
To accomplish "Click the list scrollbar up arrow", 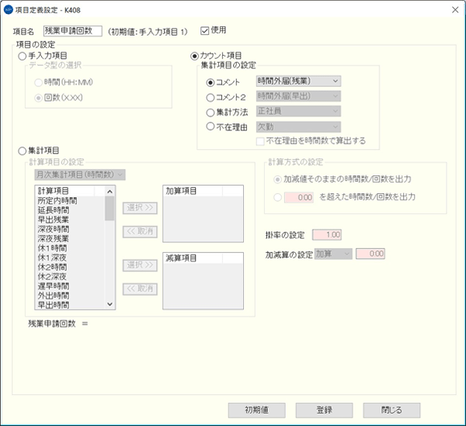I will (110, 191).
